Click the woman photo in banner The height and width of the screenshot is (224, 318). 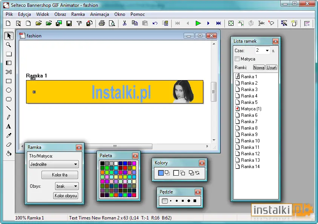(183, 92)
